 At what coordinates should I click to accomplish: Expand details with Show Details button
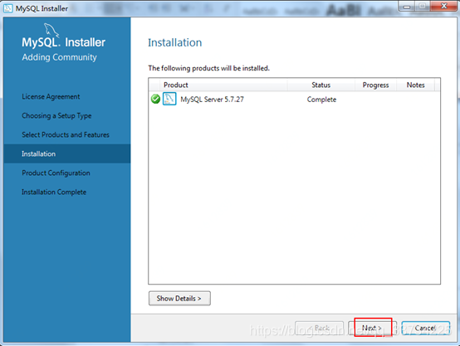coord(179,298)
